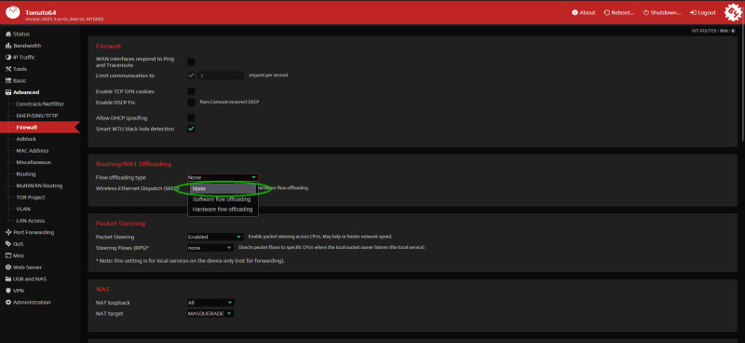The image size is (745, 343).
Task: Click the Basic settings icon in sidebar
Action: [8, 81]
